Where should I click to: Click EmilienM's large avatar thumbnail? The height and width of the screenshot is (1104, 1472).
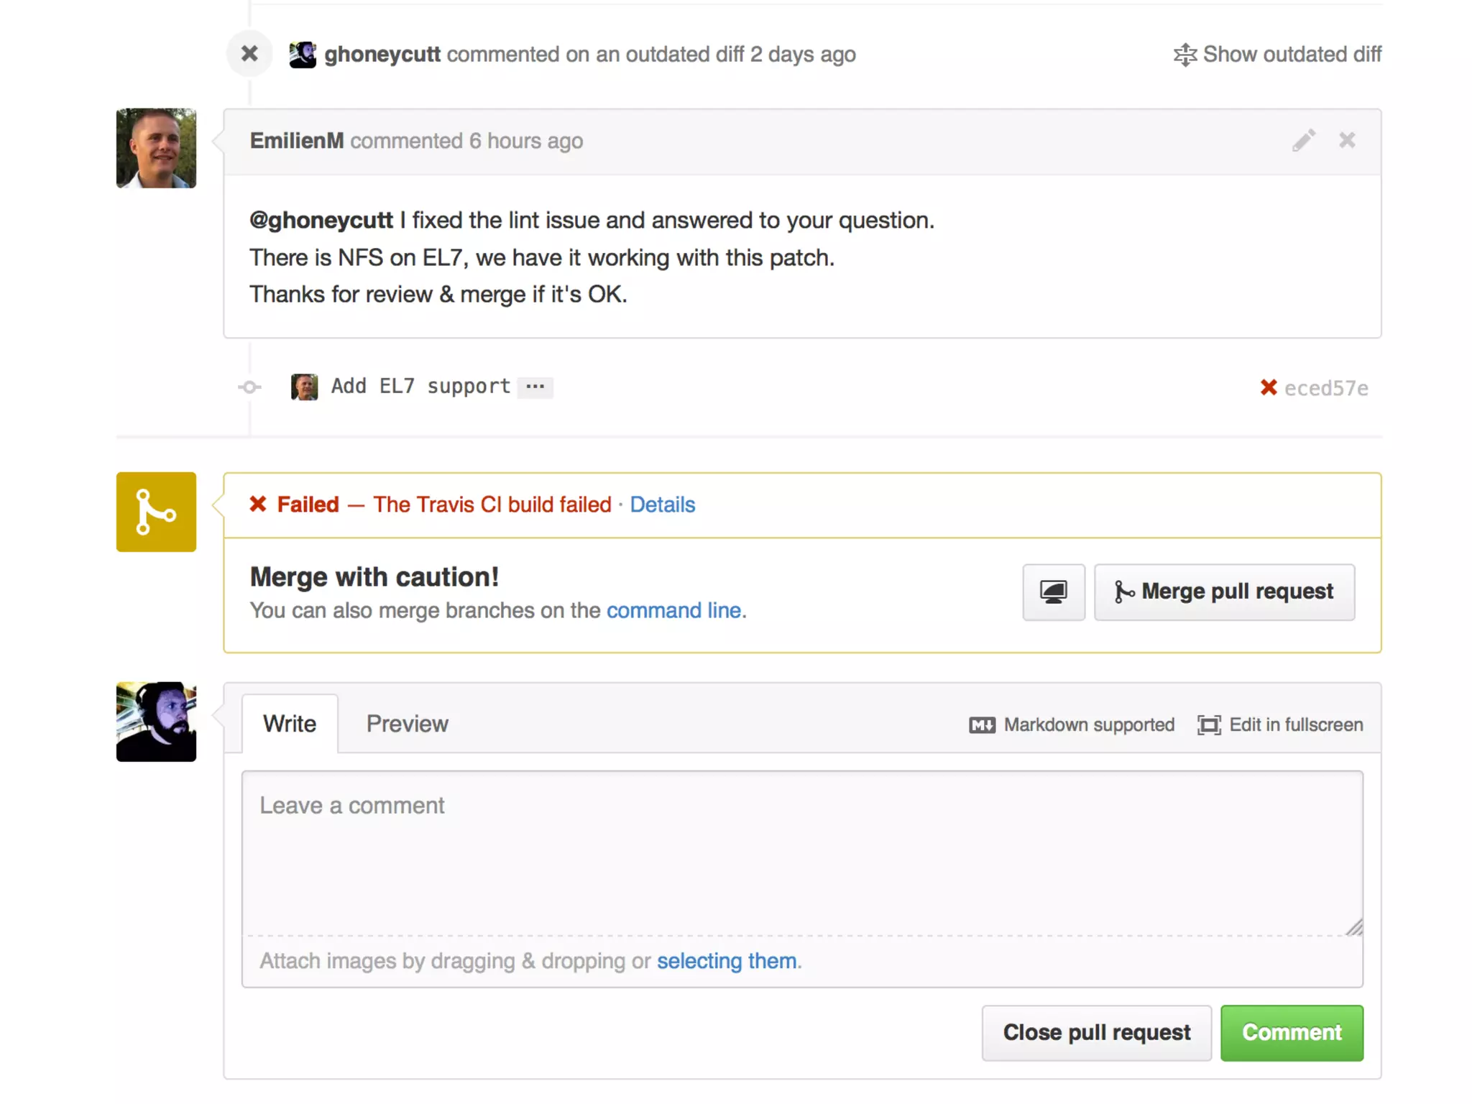pos(156,148)
